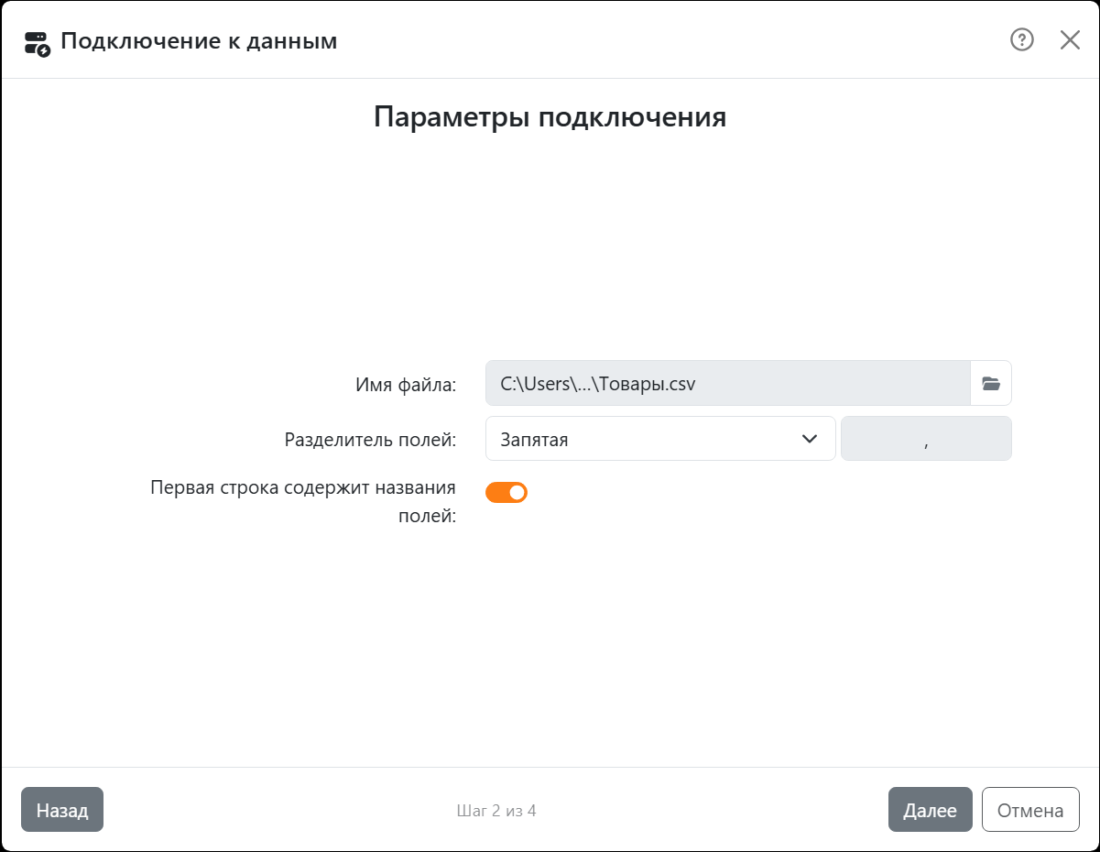Click 'Первая строка содержит названия полей' label
Image resolution: width=1100 pixels, height=852 pixels.
click(x=303, y=501)
